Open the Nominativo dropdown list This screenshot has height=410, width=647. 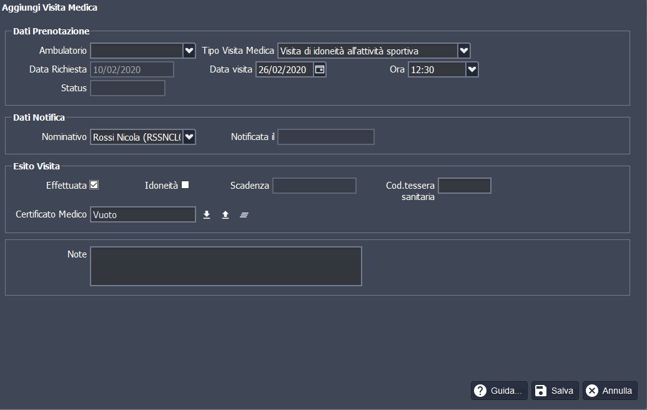click(x=189, y=137)
